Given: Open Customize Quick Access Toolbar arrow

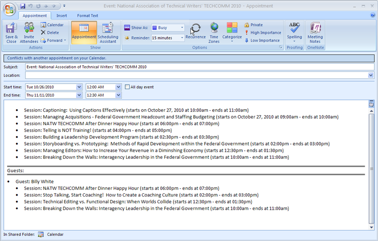Looking at the screenshot, I should click(64, 6).
